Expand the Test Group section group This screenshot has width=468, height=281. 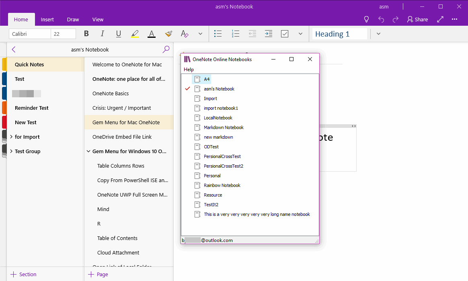11,151
